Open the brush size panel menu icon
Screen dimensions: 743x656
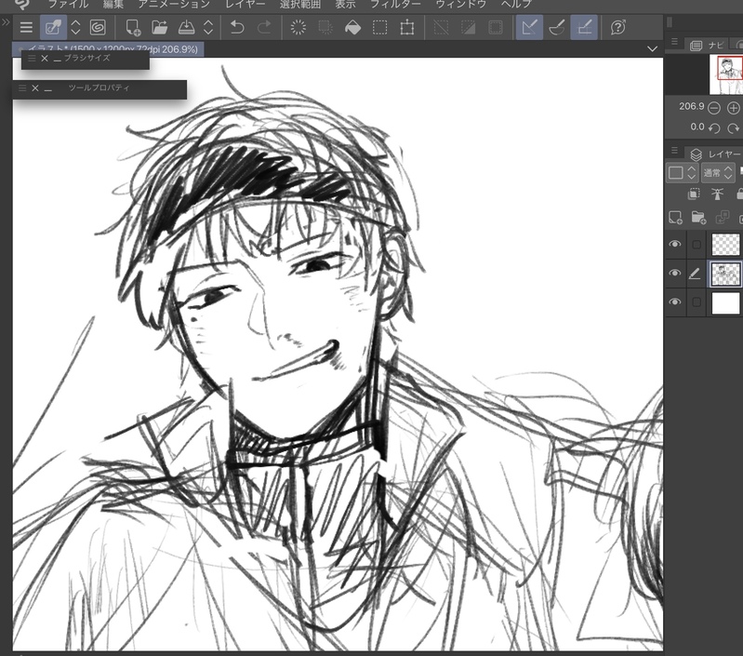point(32,59)
